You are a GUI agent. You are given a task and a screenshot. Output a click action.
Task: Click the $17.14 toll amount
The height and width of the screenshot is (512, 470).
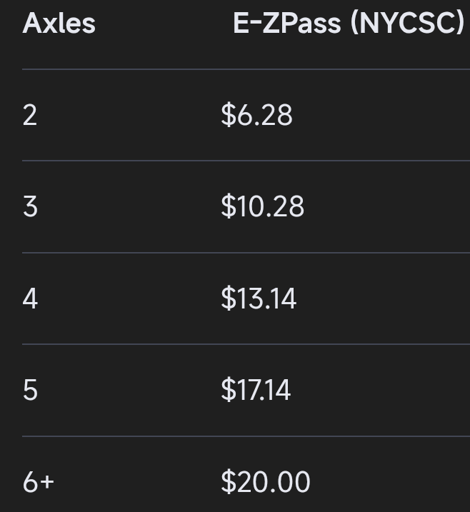click(x=256, y=390)
